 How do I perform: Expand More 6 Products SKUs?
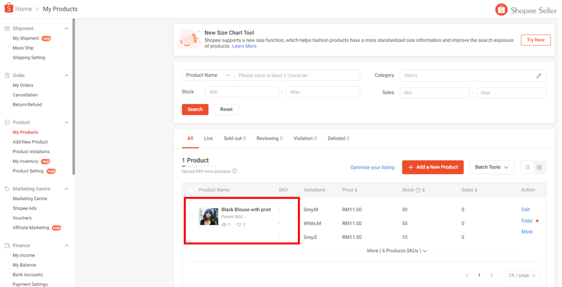pyautogui.click(x=396, y=250)
